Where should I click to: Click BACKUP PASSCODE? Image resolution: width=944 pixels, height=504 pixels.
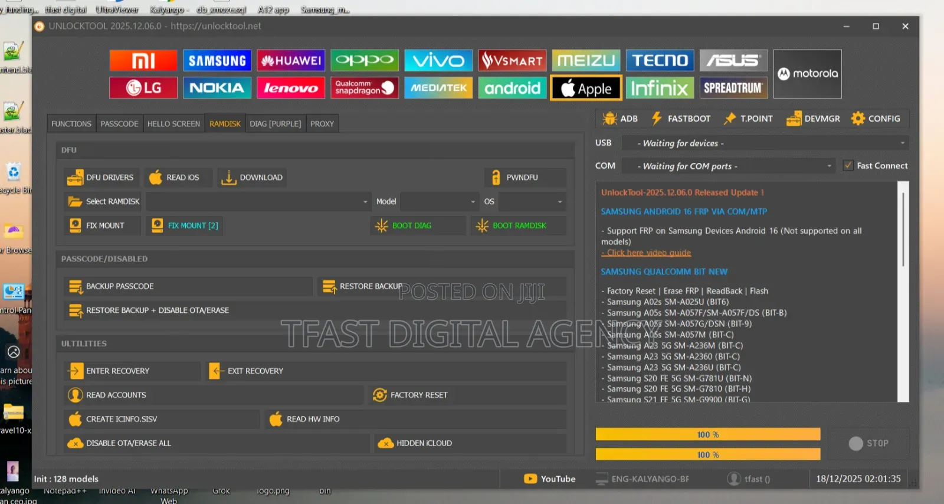tap(188, 286)
